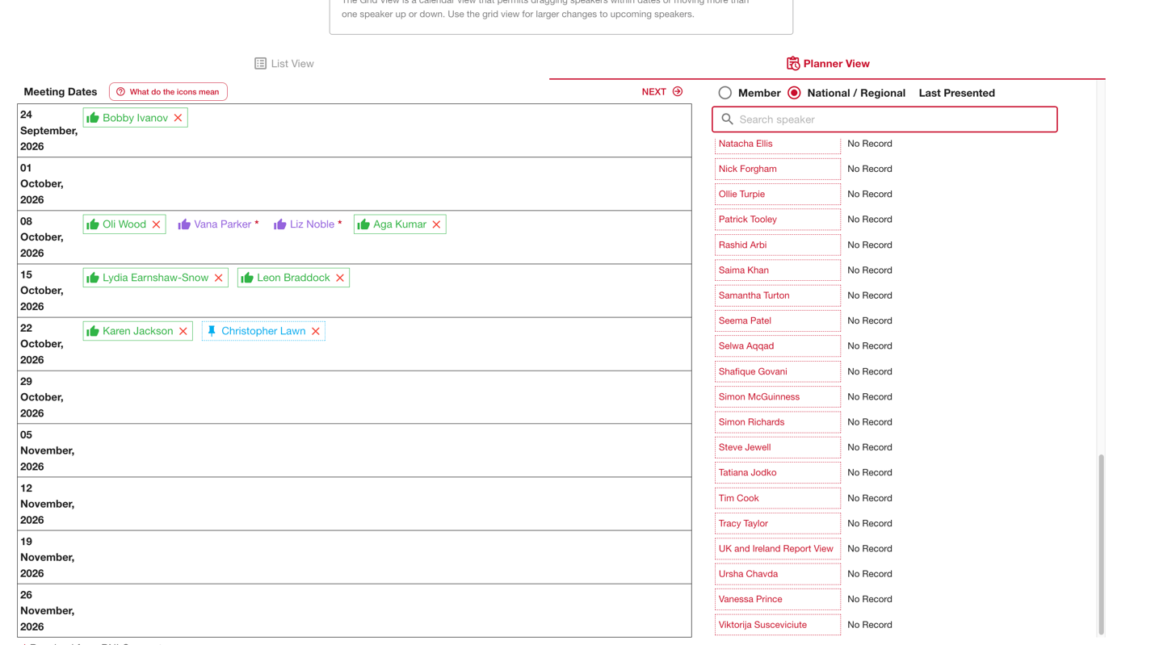The height and width of the screenshot is (645, 1155).
Task: Click the speaker list vertical scrollbar
Action: pyautogui.click(x=1101, y=544)
